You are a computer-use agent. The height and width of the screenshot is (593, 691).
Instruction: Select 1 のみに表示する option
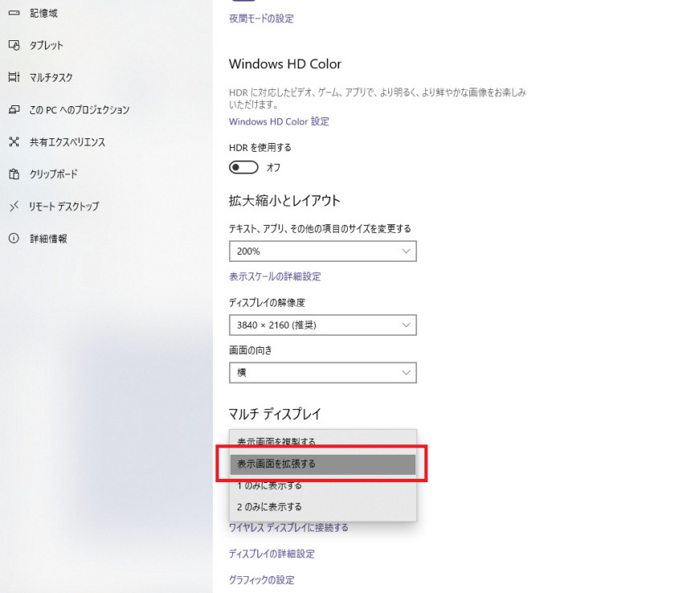pos(322,485)
